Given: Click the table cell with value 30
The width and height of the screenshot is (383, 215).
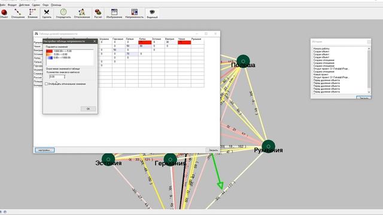Looking at the screenshot, I should pyautogui.click(x=171, y=42).
